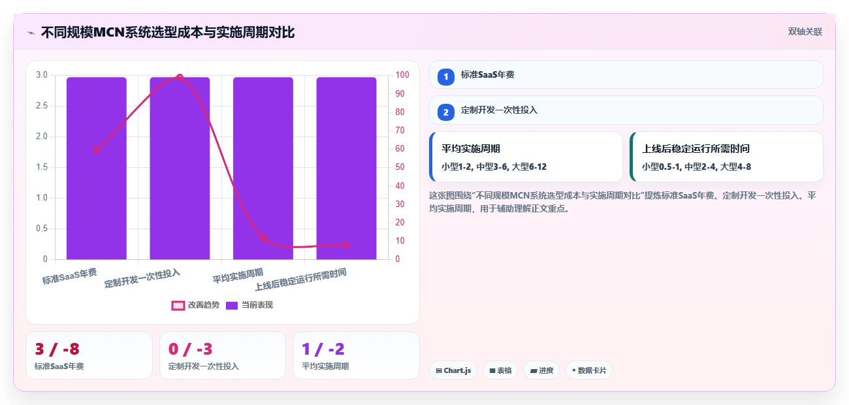The image size is (849, 405).
Task: Open the 上线后稳定运行所需时间 info card
Action: tap(726, 157)
